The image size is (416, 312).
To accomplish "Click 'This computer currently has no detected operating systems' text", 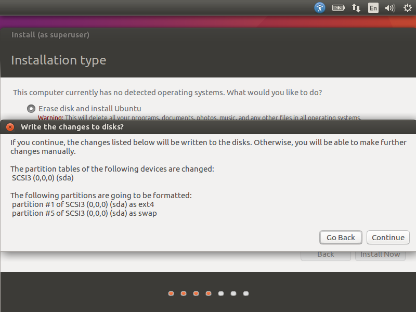I will 167,93.
